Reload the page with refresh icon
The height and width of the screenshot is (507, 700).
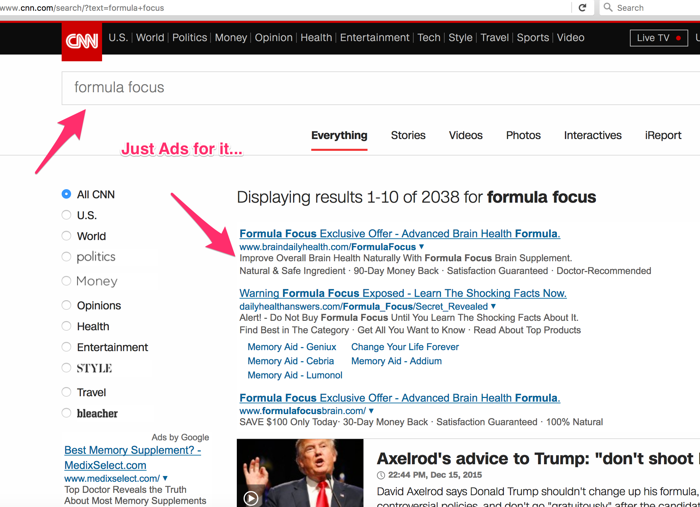[582, 7]
